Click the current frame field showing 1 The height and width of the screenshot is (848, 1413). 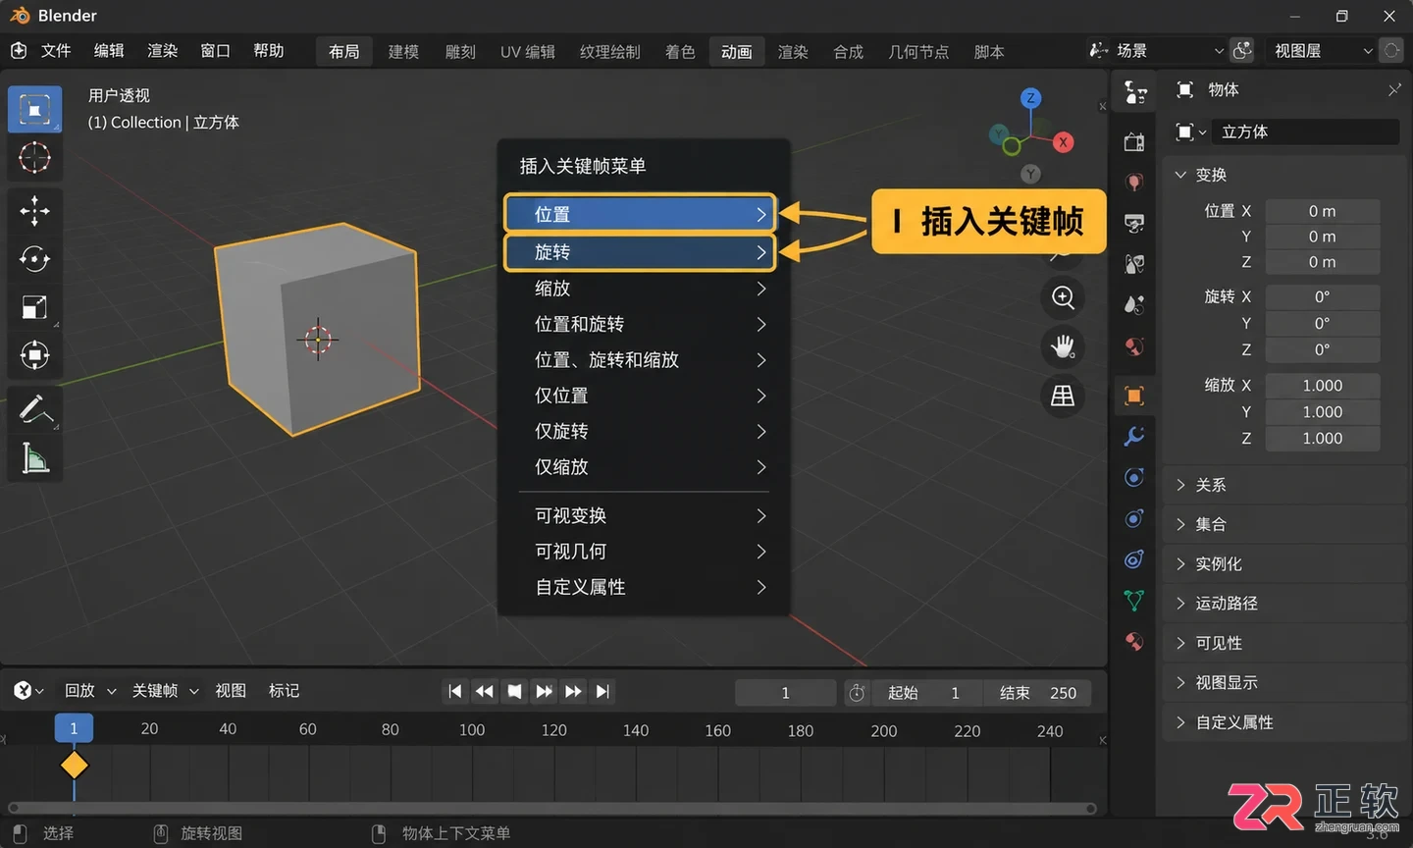click(785, 693)
